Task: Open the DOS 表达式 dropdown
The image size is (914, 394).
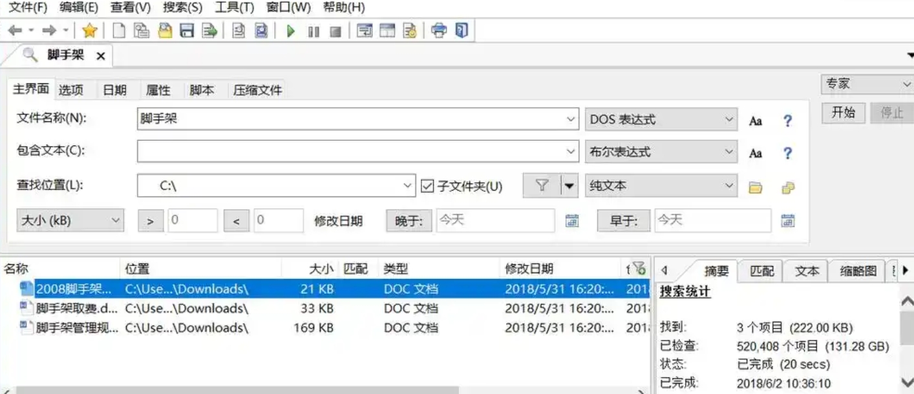Action: [729, 119]
